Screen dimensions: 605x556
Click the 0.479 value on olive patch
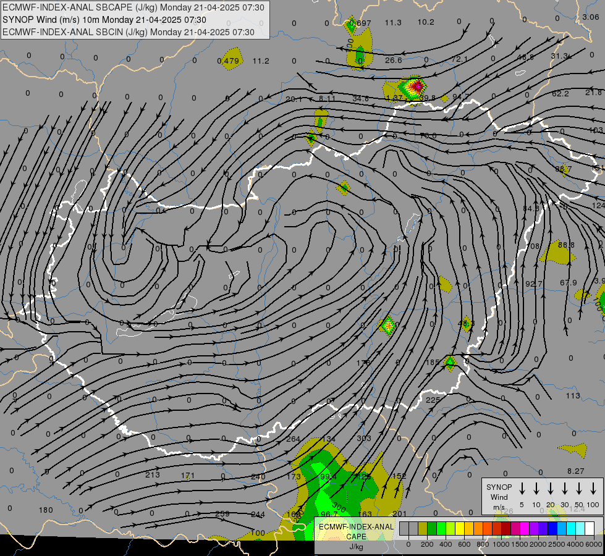coord(227,61)
